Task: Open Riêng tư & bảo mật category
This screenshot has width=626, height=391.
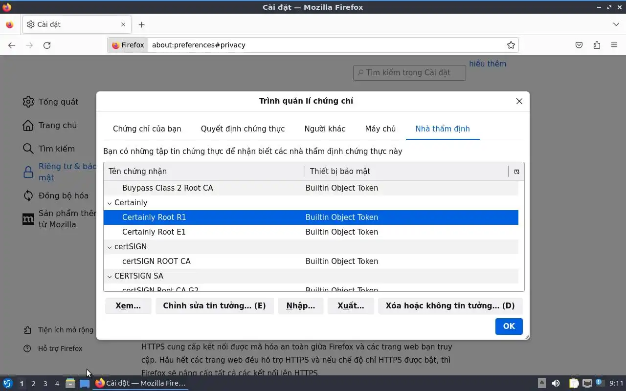Action: [x=60, y=172]
